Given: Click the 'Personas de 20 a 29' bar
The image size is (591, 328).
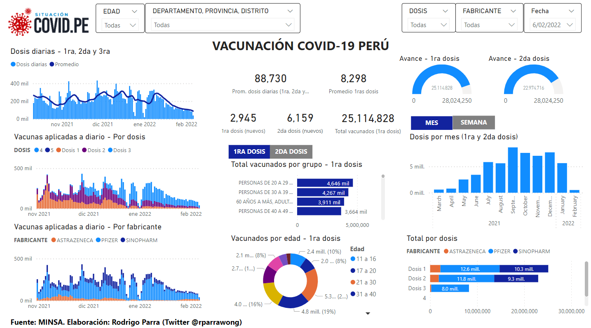Looking at the screenshot, I should point(325,183).
